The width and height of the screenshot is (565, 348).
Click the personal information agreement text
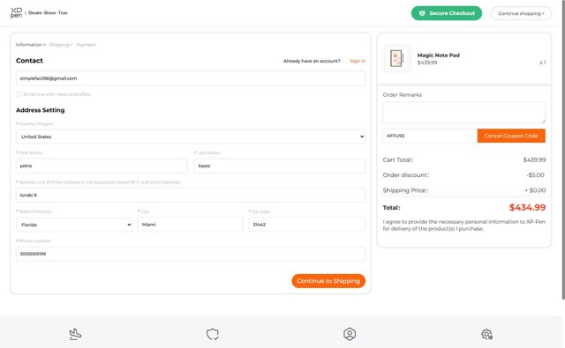pos(464,225)
